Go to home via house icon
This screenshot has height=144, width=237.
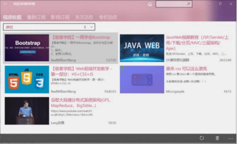[150, 4]
